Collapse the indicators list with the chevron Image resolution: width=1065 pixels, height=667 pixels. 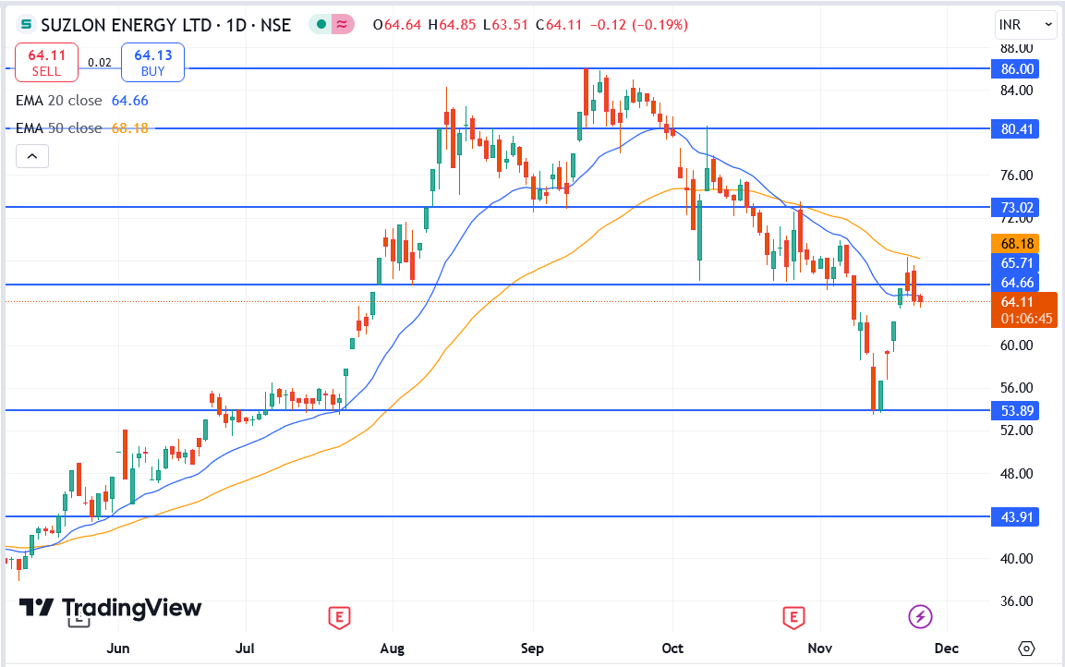[x=32, y=155]
